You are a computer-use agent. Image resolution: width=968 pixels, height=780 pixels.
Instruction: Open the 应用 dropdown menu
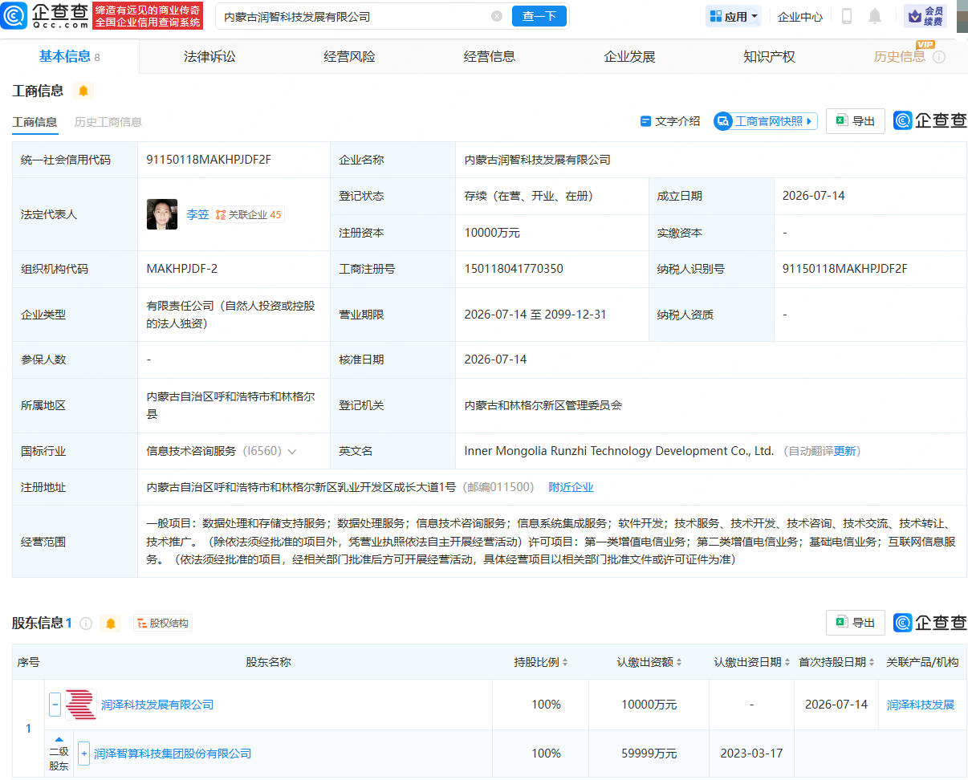click(734, 16)
